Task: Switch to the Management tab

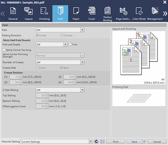Action: coord(155,14)
